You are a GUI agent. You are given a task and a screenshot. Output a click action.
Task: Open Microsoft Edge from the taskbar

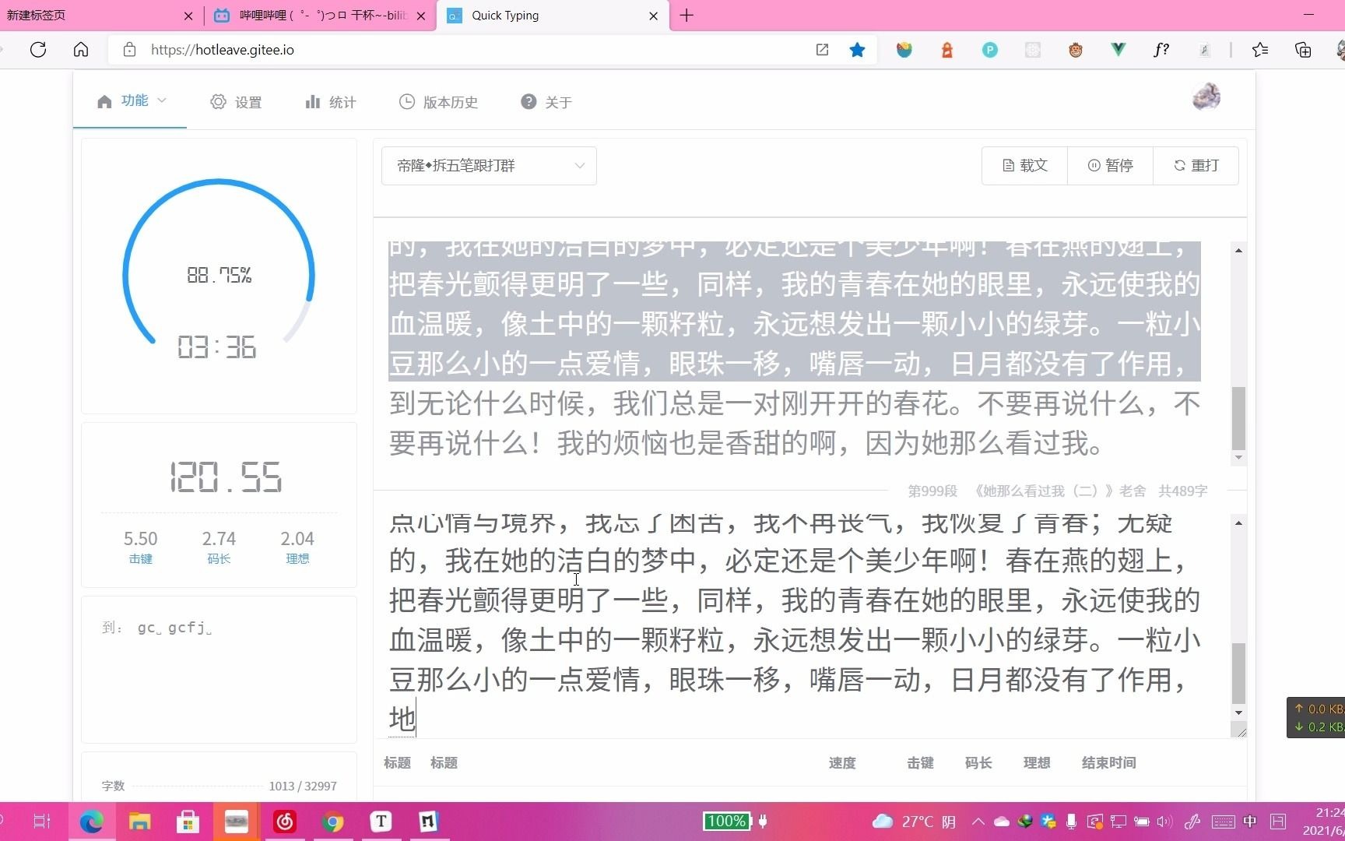coord(91,822)
